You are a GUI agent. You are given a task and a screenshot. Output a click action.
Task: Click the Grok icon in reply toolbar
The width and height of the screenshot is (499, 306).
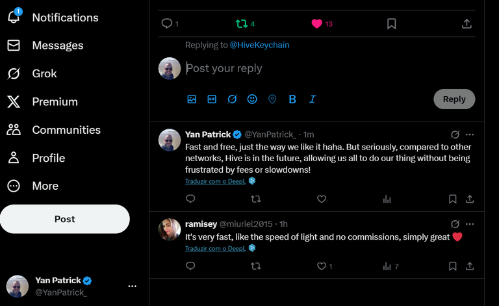pyautogui.click(x=232, y=99)
